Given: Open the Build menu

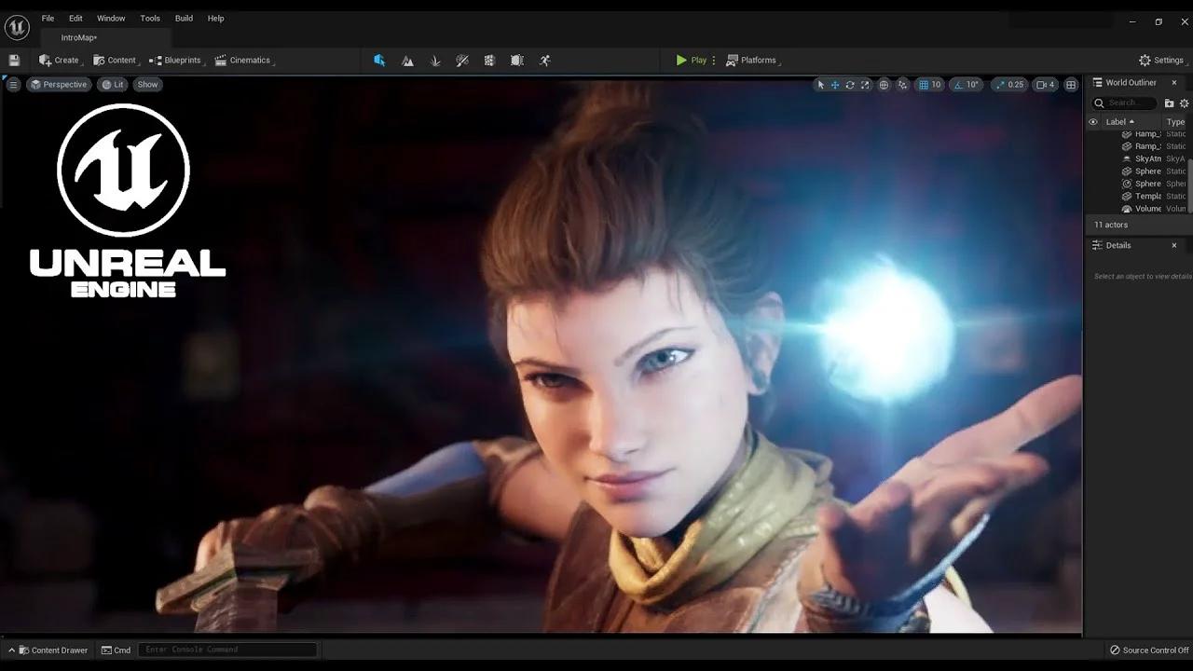Looking at the screenshot, I should pos(183,18).
